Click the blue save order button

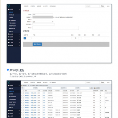point(37,44)
